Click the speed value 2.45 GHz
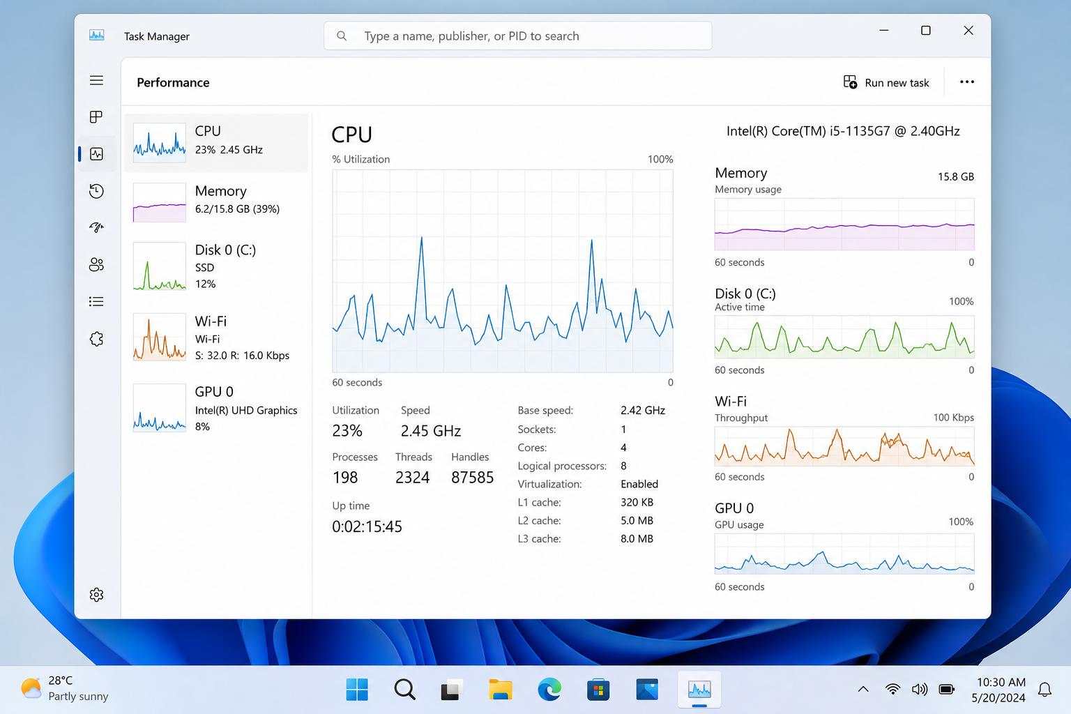This screenshot has width=1071, height=714. pyautogui.click(x=431, y=431)
